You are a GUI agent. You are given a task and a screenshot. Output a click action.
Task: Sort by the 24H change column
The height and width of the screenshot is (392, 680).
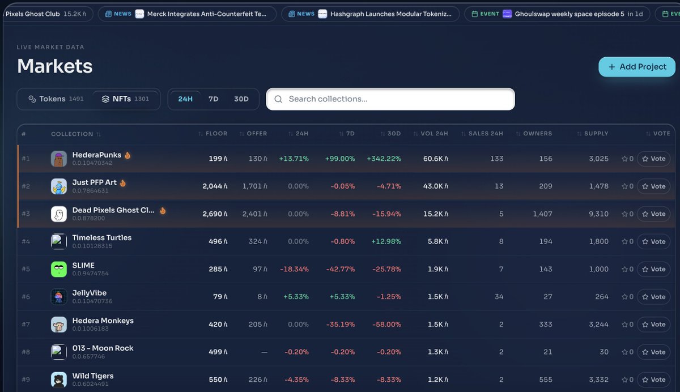[298, 134]
